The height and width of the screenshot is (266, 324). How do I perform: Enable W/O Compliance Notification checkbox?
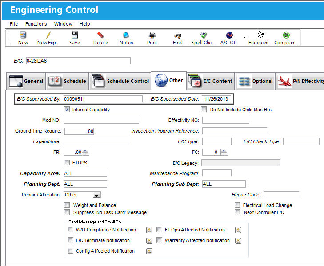(x=71, y=230)
